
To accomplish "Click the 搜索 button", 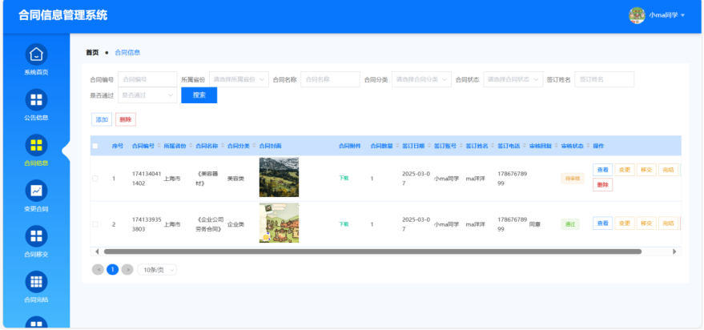I will [x=199, y=95].
